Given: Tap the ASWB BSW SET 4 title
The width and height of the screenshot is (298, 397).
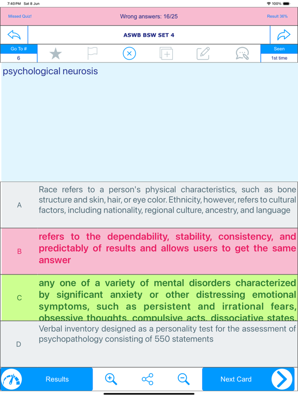Looking at the screenshot, I should click(149, 35).
